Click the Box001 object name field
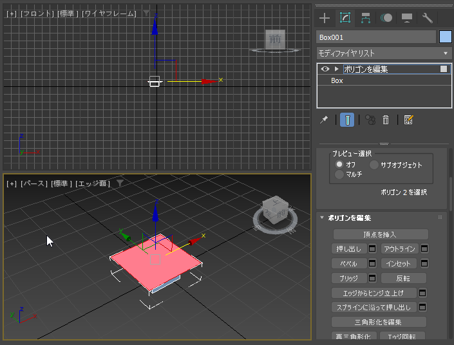Screen dimensions: 454x345 pyautogui.click(x=375, y=37)
